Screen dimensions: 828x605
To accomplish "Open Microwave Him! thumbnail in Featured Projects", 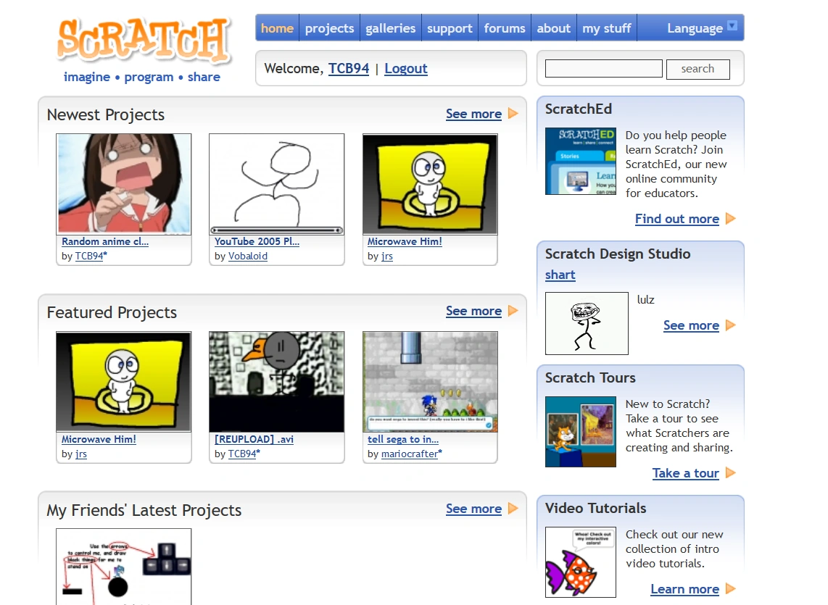I will 123,382.
